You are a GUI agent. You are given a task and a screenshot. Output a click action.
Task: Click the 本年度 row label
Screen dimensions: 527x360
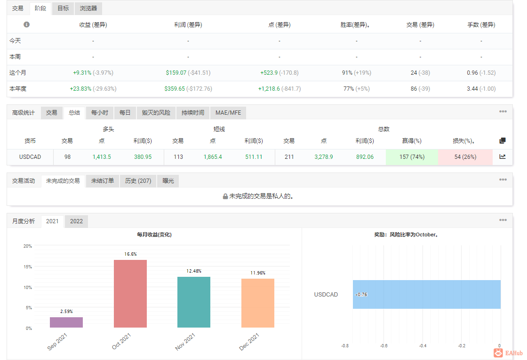pyautogui.click(x=18, y=89)
